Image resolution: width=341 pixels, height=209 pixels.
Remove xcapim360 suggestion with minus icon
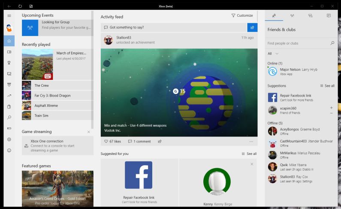(331, 113)
